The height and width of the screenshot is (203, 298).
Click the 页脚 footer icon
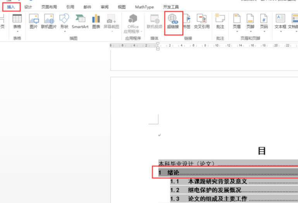coord(250,19)
